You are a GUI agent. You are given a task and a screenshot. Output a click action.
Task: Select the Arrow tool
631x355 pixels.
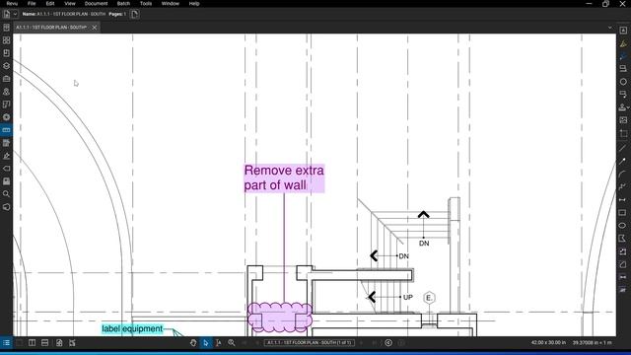[623, 161]
